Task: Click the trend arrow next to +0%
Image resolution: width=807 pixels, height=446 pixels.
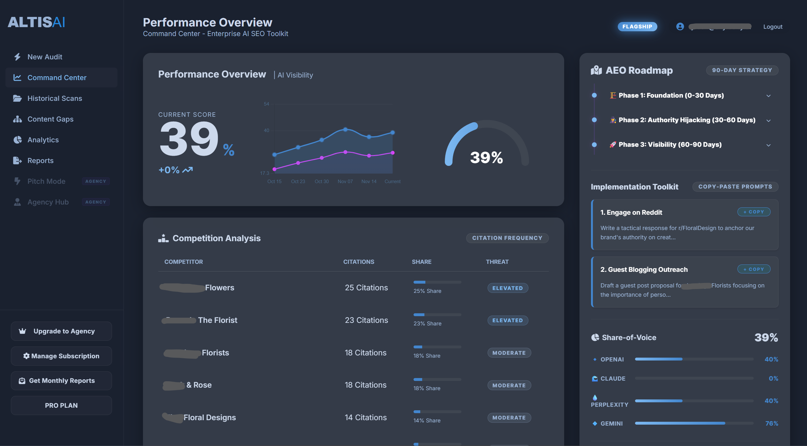Action: coord(188,170)
